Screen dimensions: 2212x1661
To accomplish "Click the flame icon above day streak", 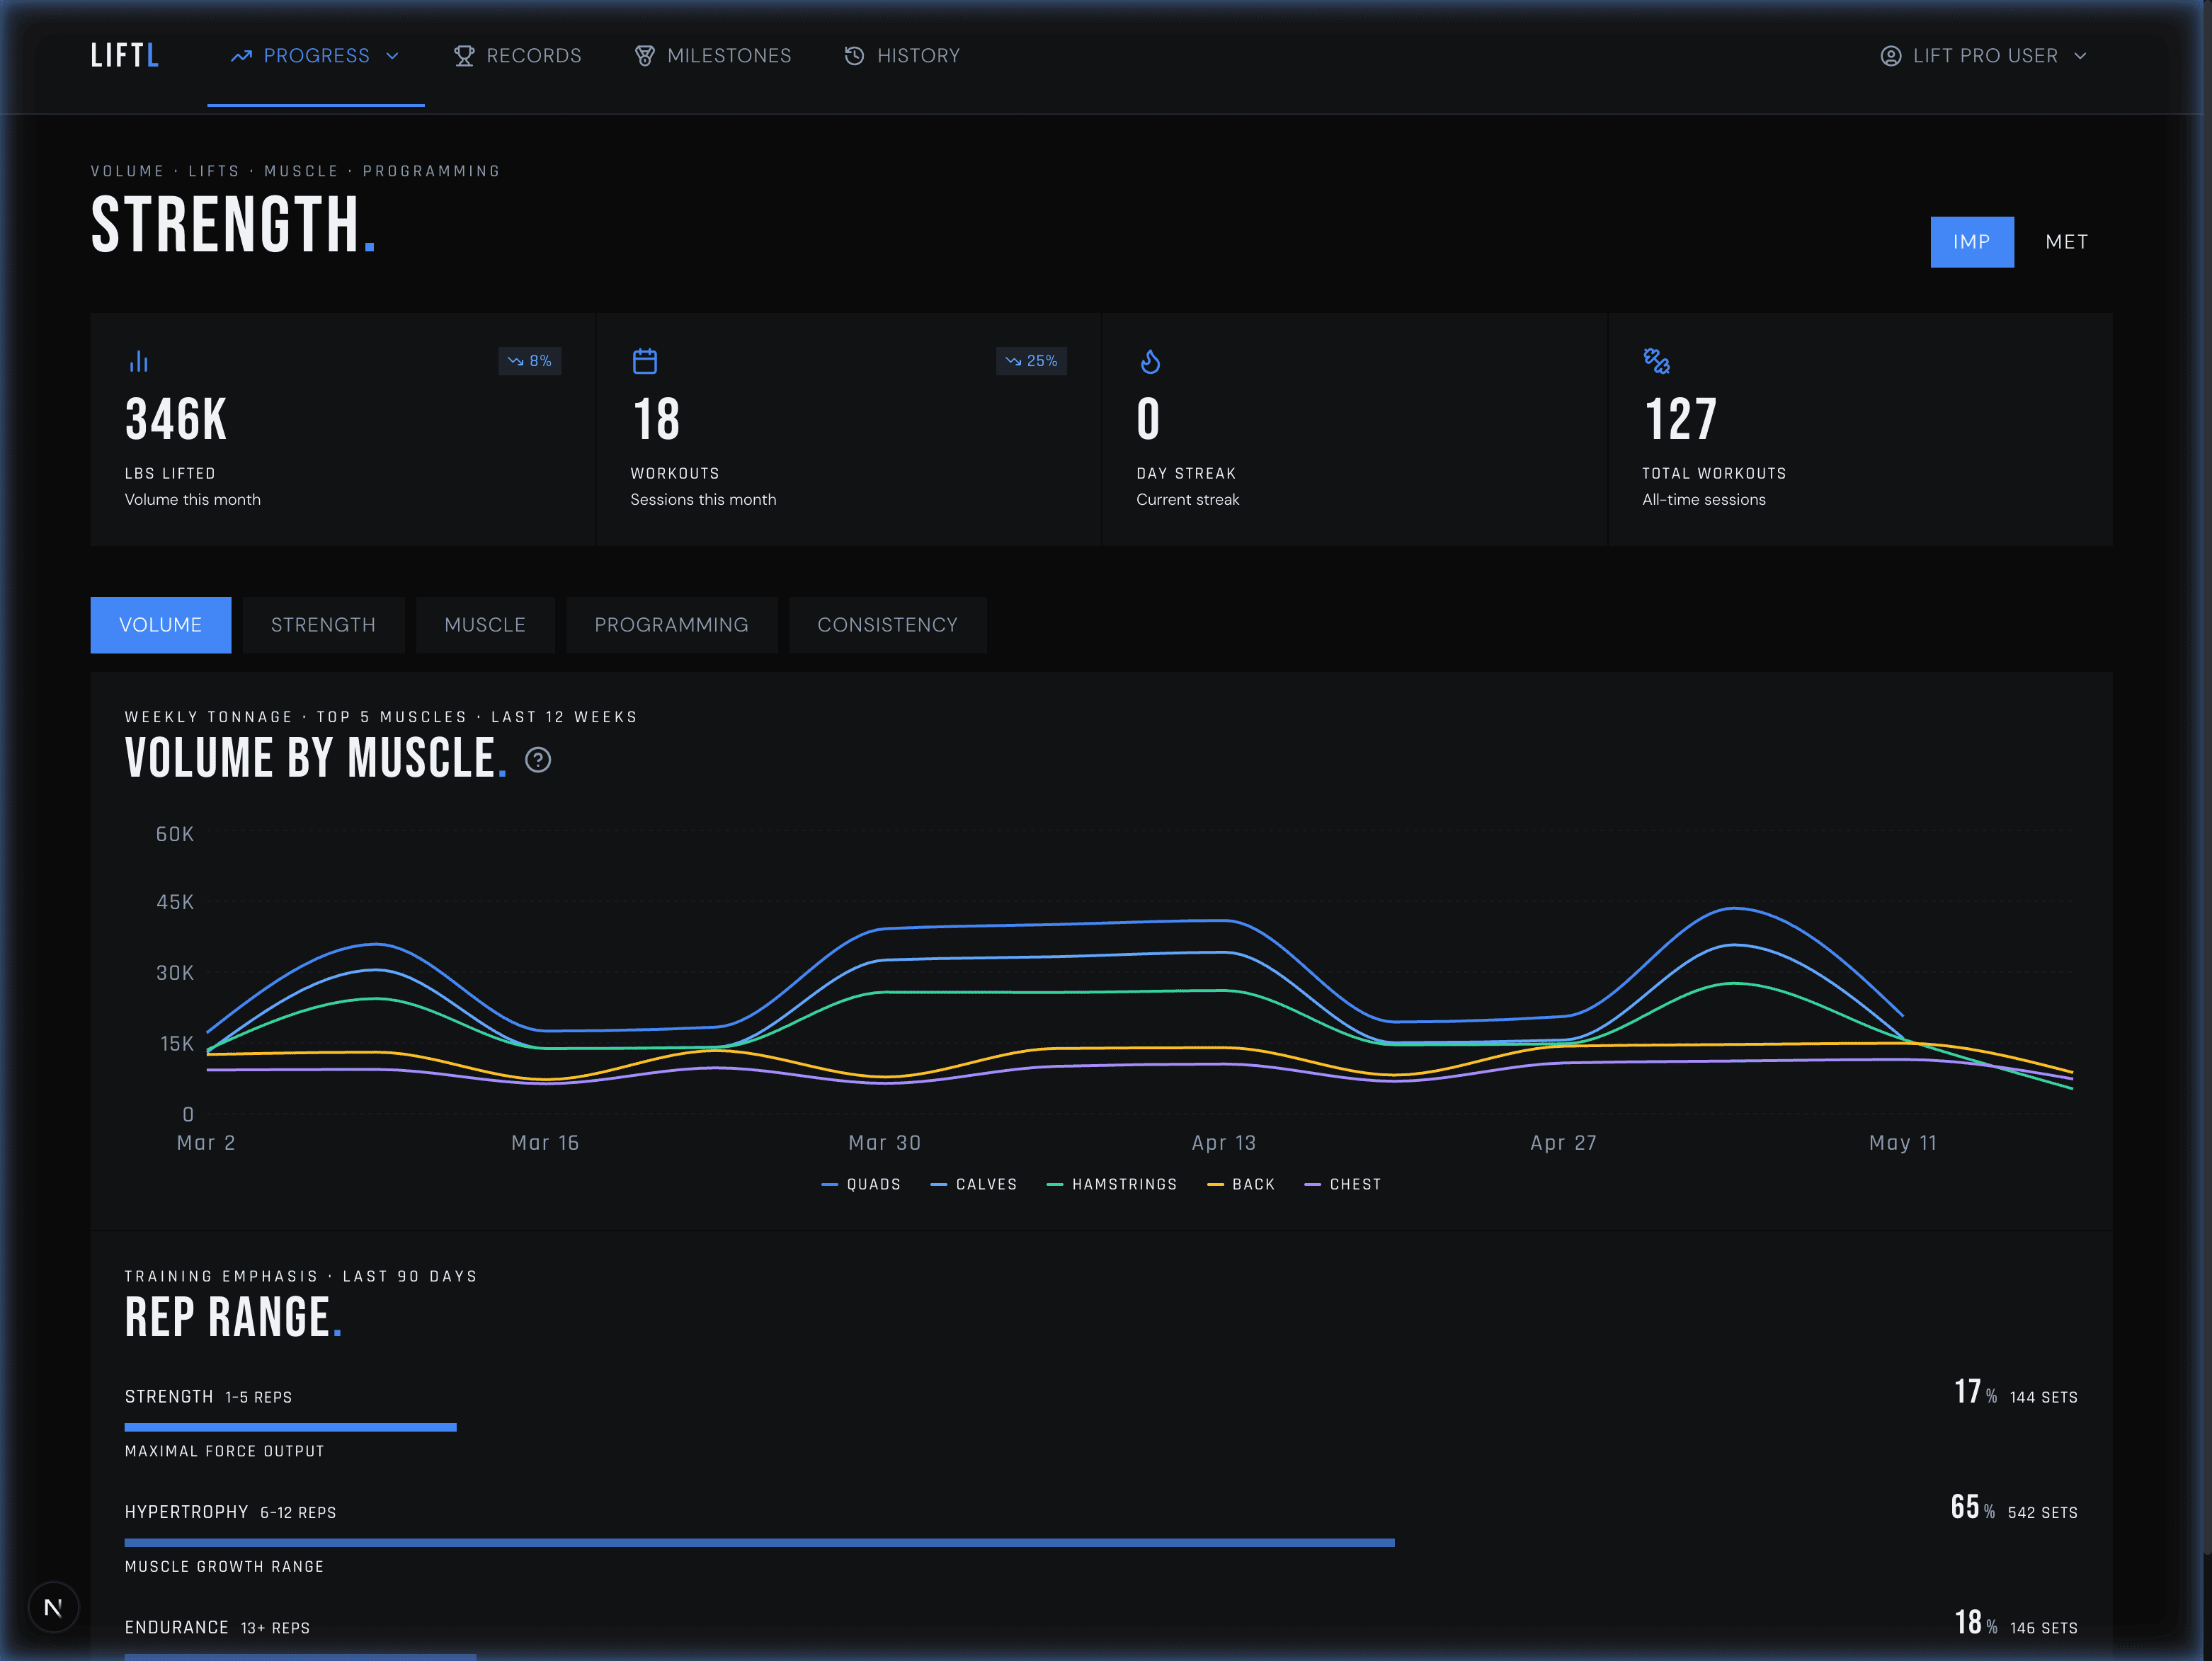I will 1151,361.
